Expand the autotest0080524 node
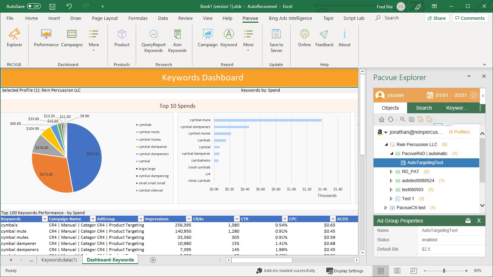The image size is (493, 277). point(391,181)
